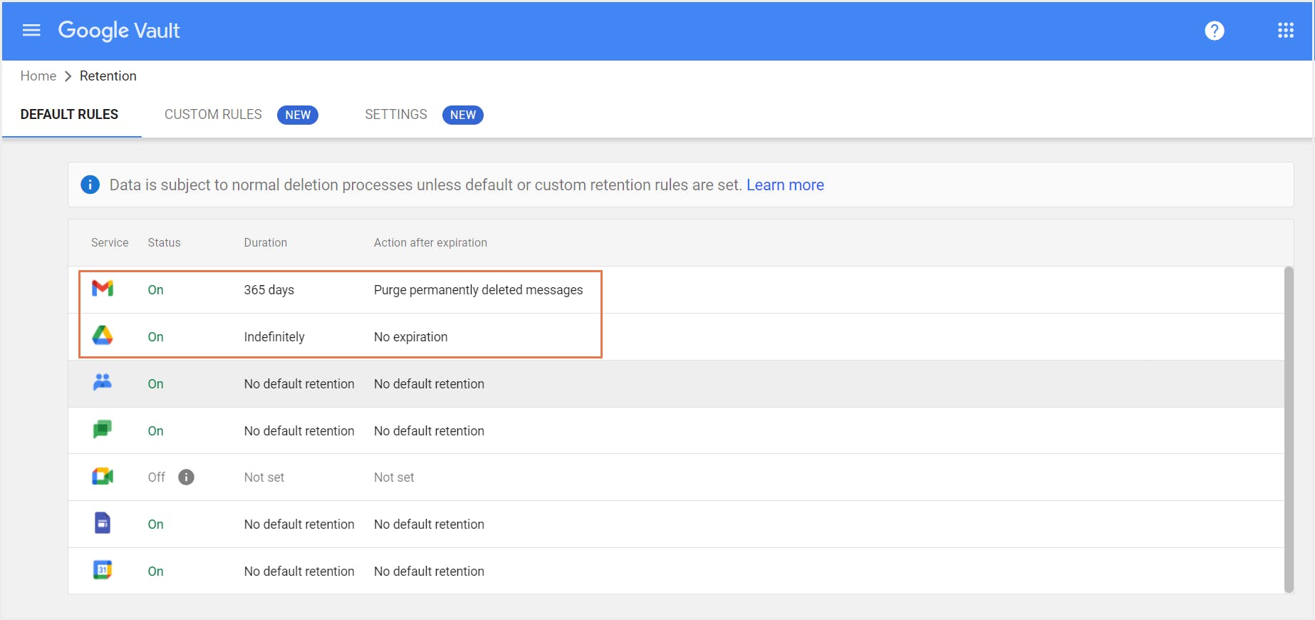Viewport: 1315px width, 620px height.
Task: Click the Google Sites service icon
Action: [103, 523]
